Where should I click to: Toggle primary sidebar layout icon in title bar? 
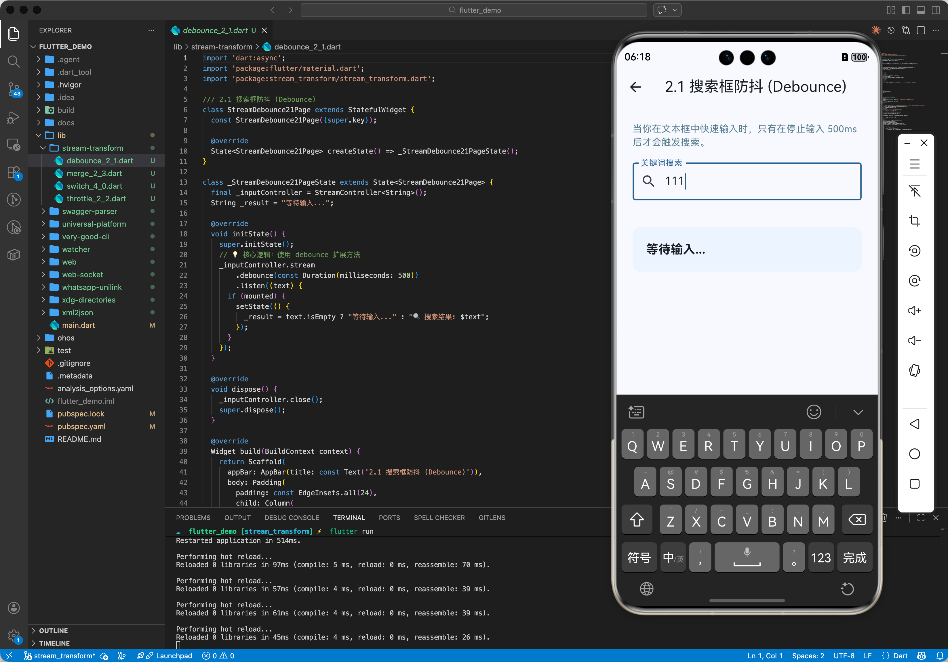tap(905, 10)
